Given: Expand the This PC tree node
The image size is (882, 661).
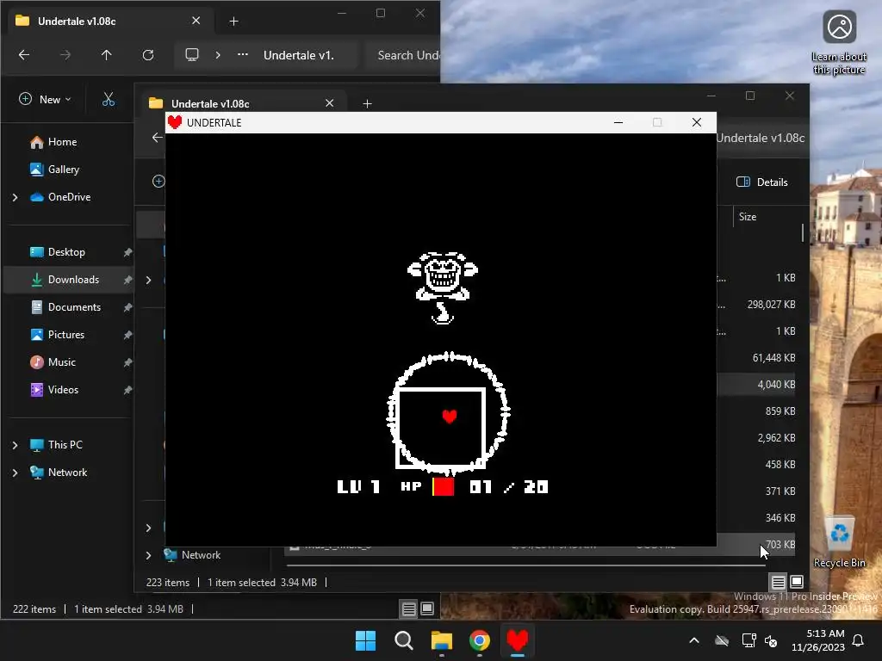Looking at the screenshot, I should click(16, 445).
